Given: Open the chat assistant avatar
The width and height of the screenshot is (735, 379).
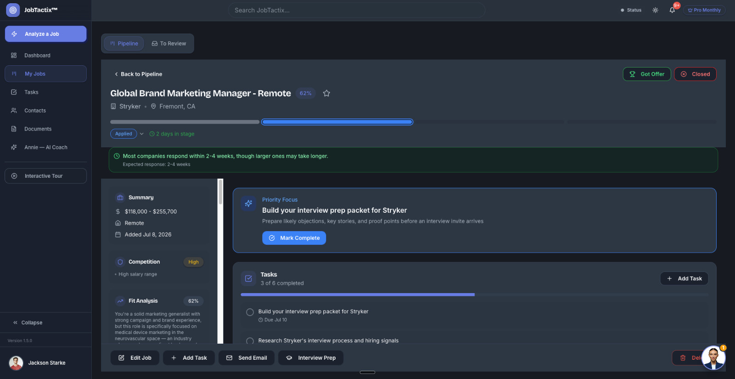Looking at the screenshot, I should coord(713,357).
